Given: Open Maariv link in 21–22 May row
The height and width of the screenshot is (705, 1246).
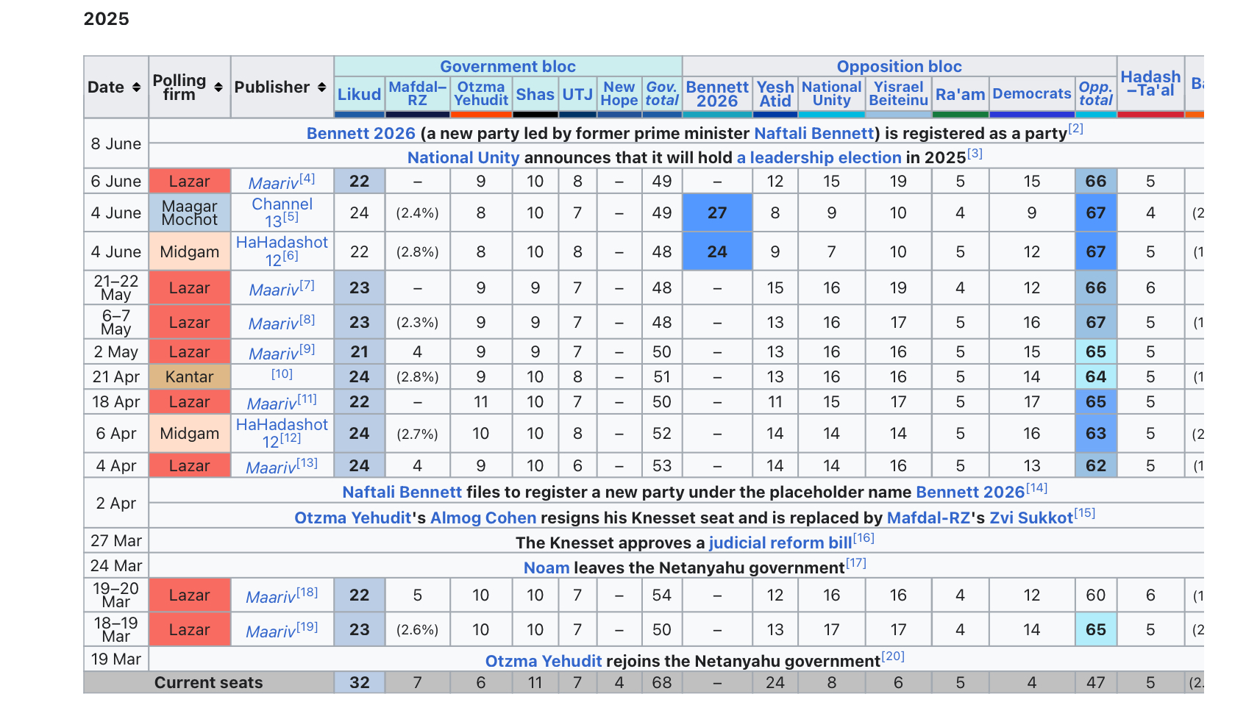Looking at the screenshot, I should [x=274, y=290].
